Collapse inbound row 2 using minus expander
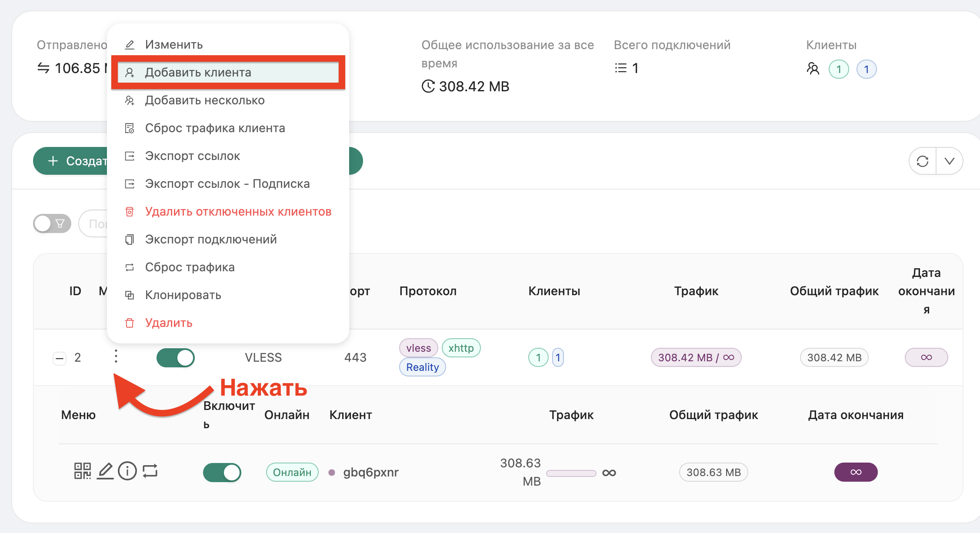980x533 pixels. tap(59, 357)
